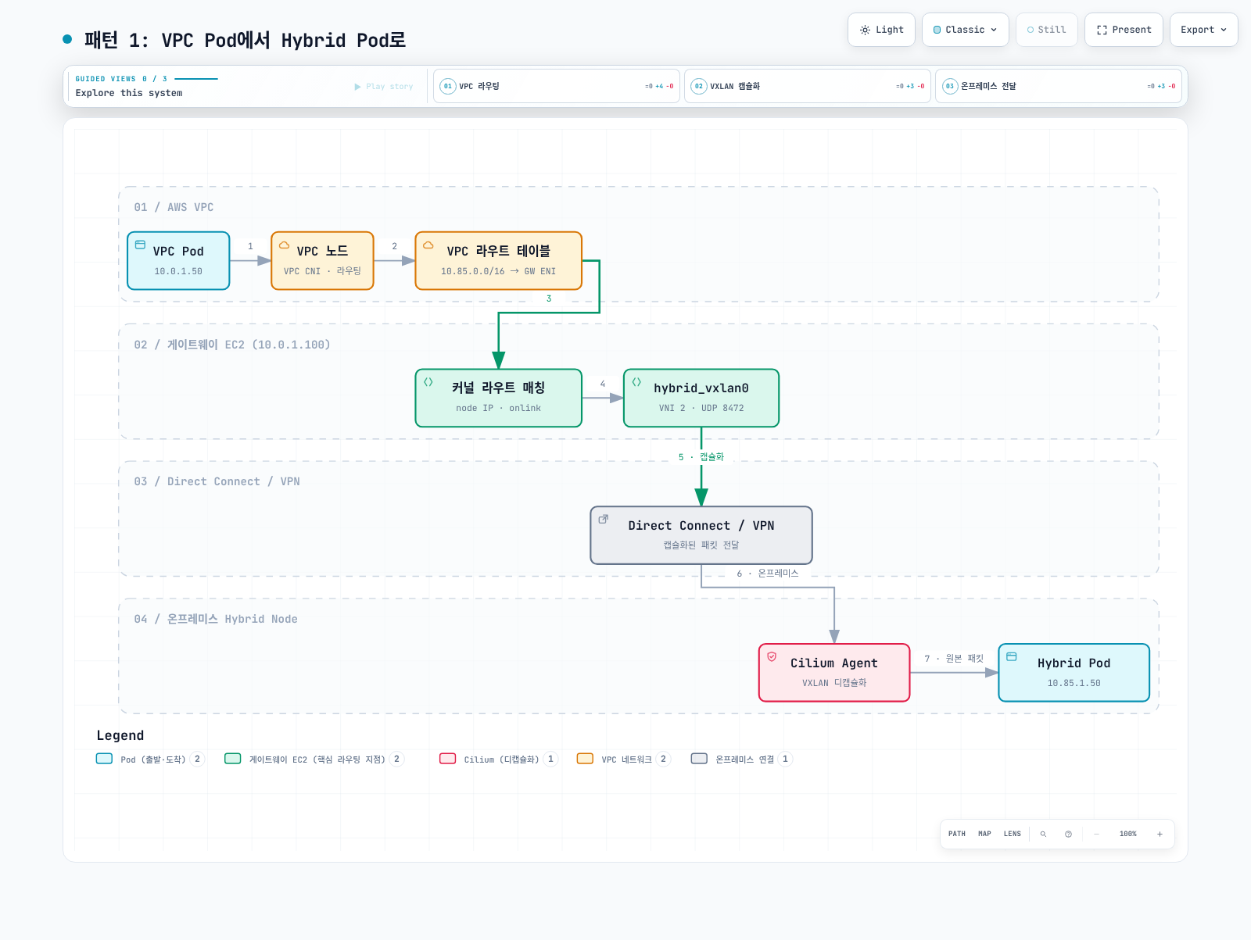Click the external link icon on Direct Connect

click(604, 519)
